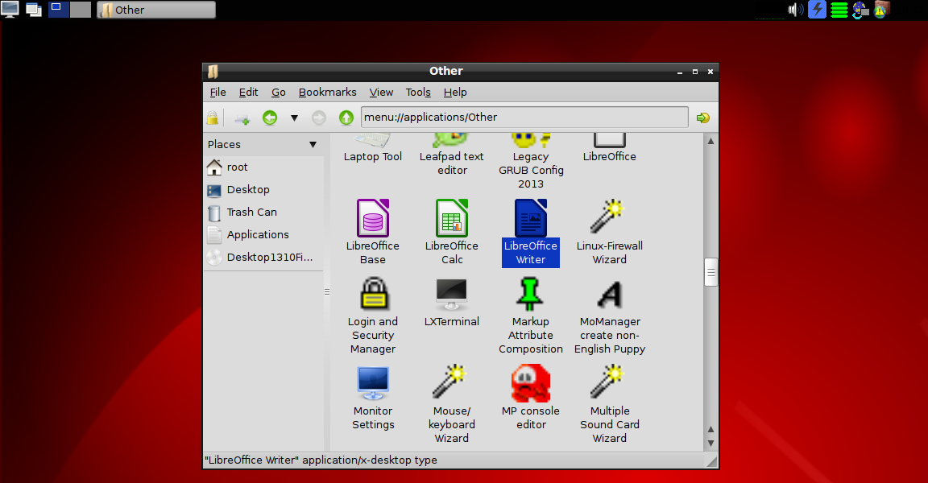Screen dimensions: 928x483
Task: Switch to second virtual desktop in pager
Action: pos(81,9)
